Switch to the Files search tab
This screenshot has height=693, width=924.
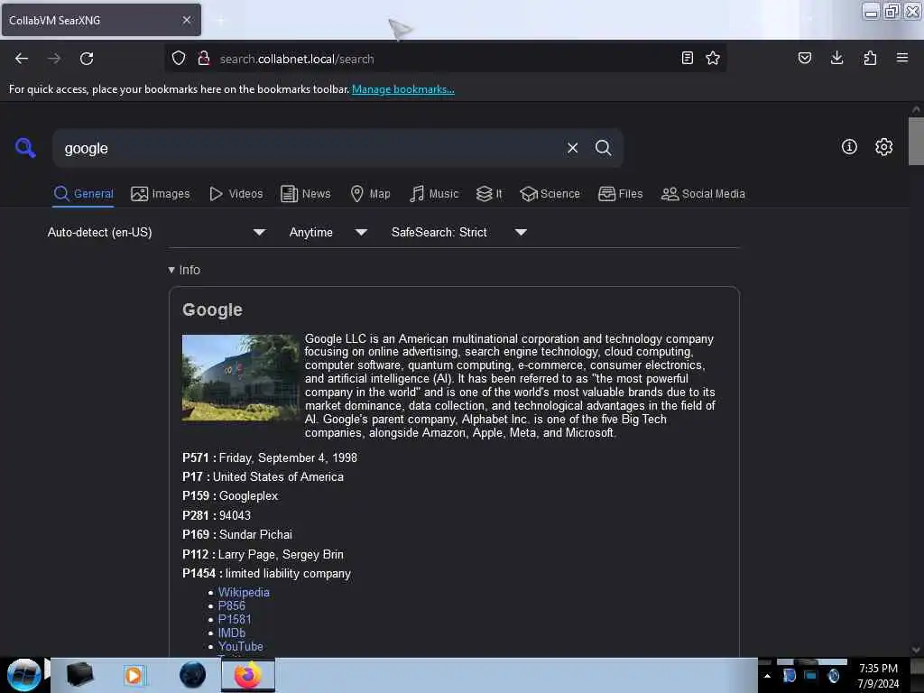tap(621, 194)
